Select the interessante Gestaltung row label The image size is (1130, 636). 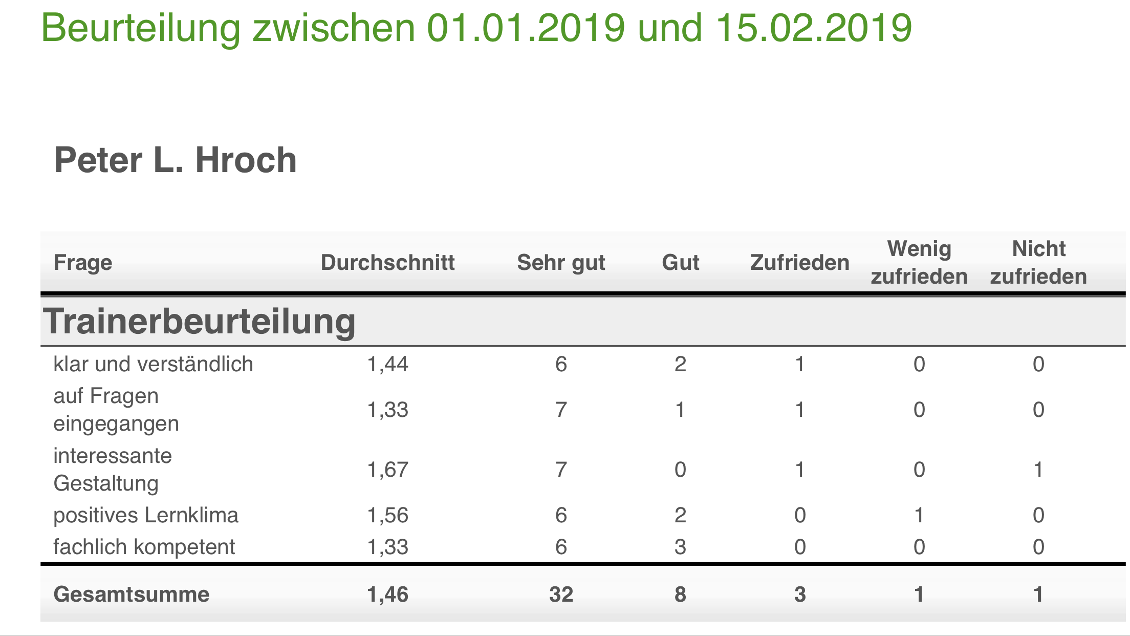point(113,470)
